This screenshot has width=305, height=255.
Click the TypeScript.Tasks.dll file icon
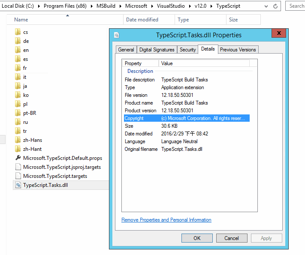click(18, 185)
